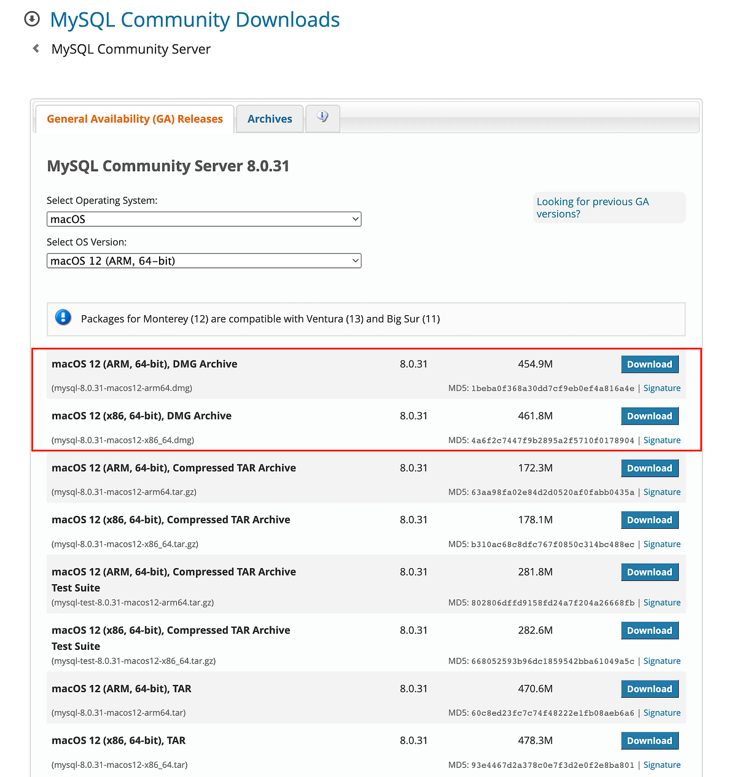Open the Signature link for the ARM DMG Archive
Image resolution: width=737 pixels, height=777 pixels.
(661, 388)
